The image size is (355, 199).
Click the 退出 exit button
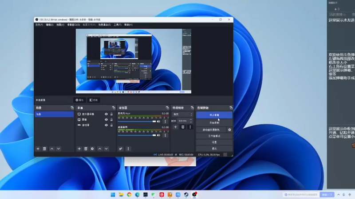(214, 149)
